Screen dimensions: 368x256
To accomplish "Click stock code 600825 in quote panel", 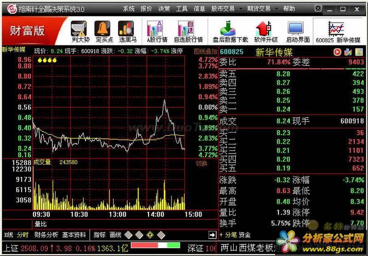I will 231,52.
